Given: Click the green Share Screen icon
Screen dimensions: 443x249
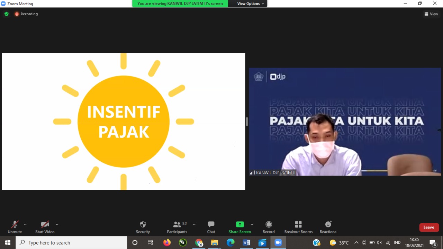Looking at the screenshot, I should (239, 224).
